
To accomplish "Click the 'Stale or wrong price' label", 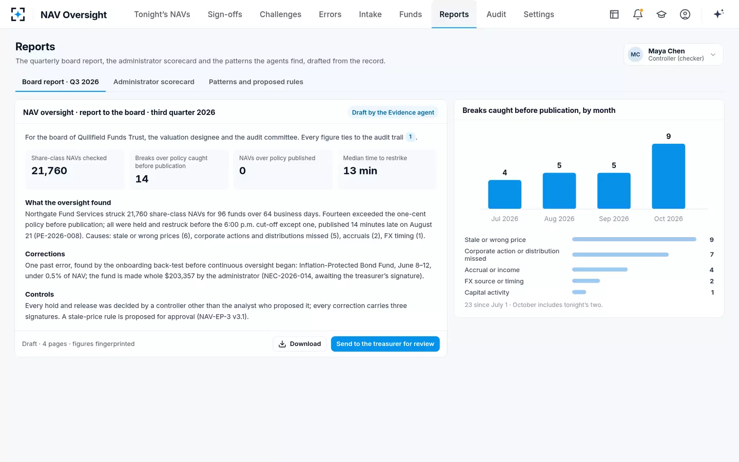I will point(495,240).
